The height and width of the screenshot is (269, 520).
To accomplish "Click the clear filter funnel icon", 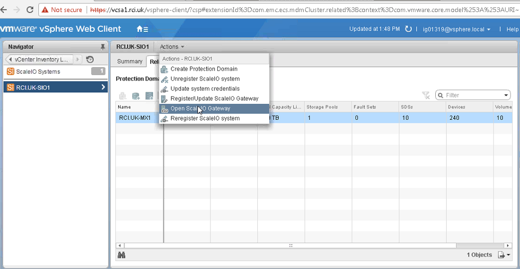I will [x=426, y=95].
